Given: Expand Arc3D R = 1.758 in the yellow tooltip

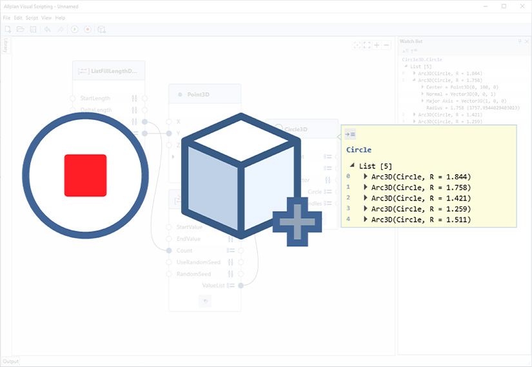Looking at the screenshot, I should 366,187.
